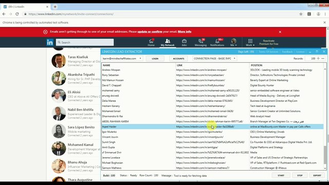Open Nabil Ben khélifa connection name
Viewport: 329px width, 185px height.
click(81, 109)
